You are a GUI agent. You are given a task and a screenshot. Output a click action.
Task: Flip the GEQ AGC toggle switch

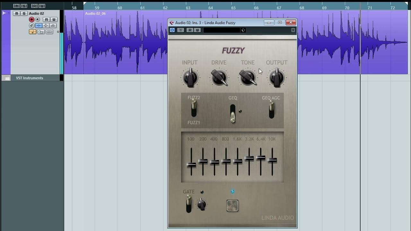pos(272,109)
